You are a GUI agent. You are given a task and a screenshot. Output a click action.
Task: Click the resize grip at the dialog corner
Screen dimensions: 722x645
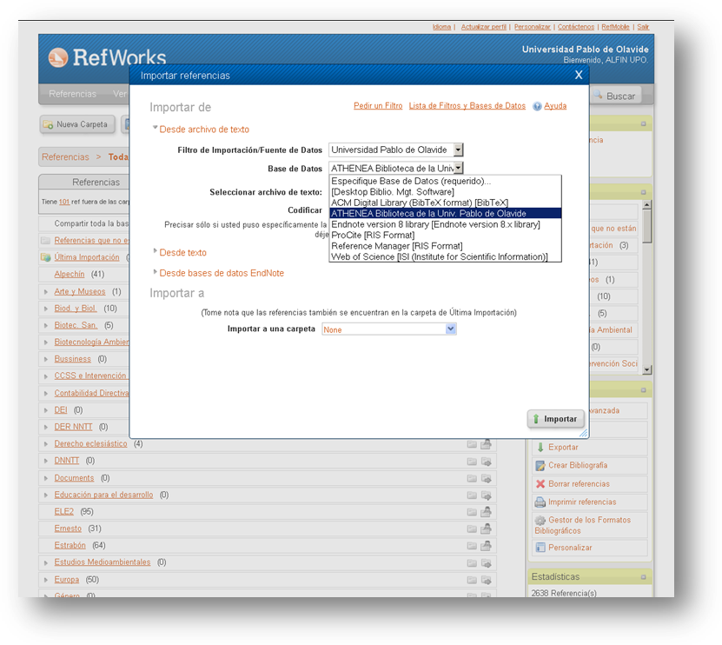(583, 433)
